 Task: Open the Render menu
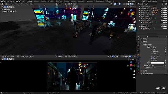pos(13,1)
